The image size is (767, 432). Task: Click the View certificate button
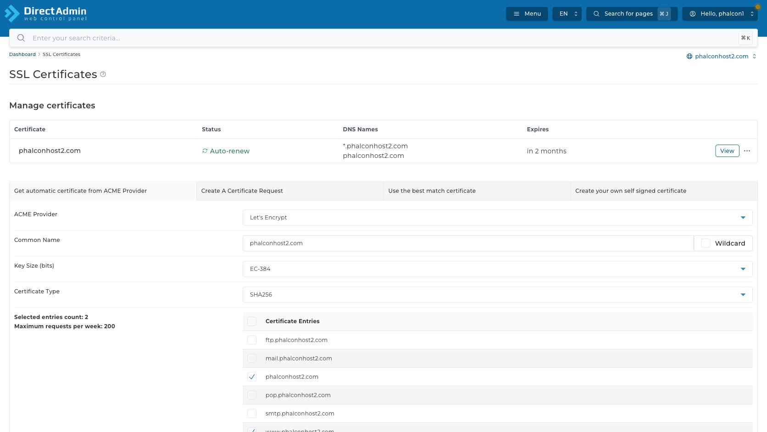[727, 151]
